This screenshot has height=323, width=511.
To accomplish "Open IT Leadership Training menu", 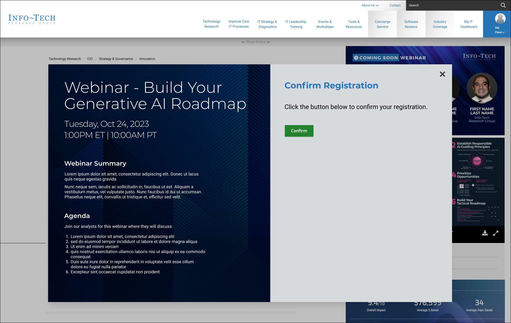I will pyautogui.click(x=296, y=24).
